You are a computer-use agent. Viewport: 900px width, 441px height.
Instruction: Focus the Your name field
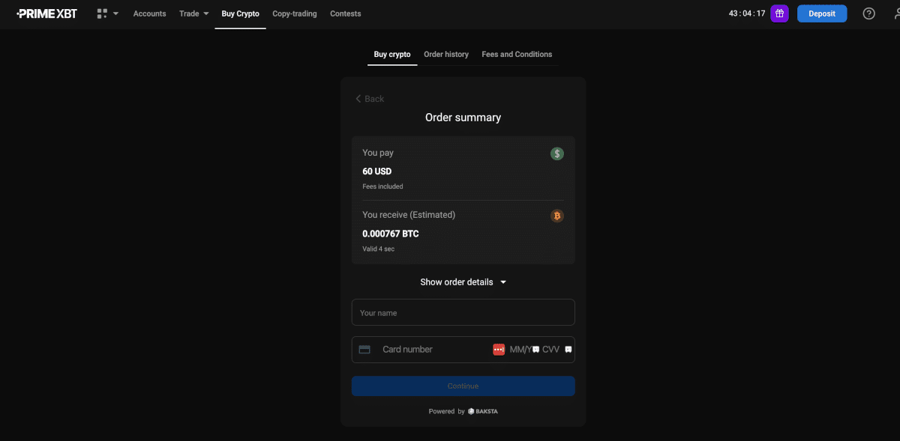[463, 312]
